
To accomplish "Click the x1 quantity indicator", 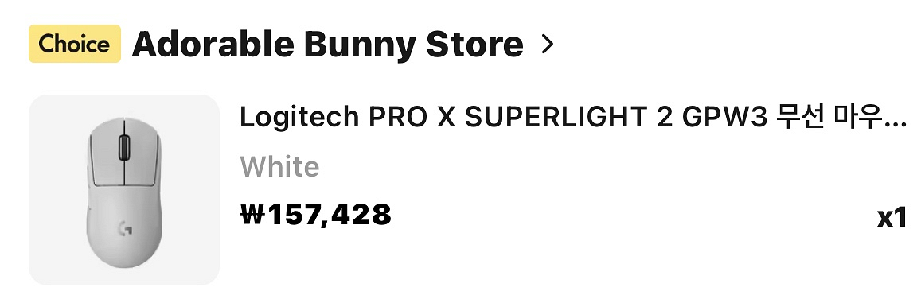I will 892,218.
